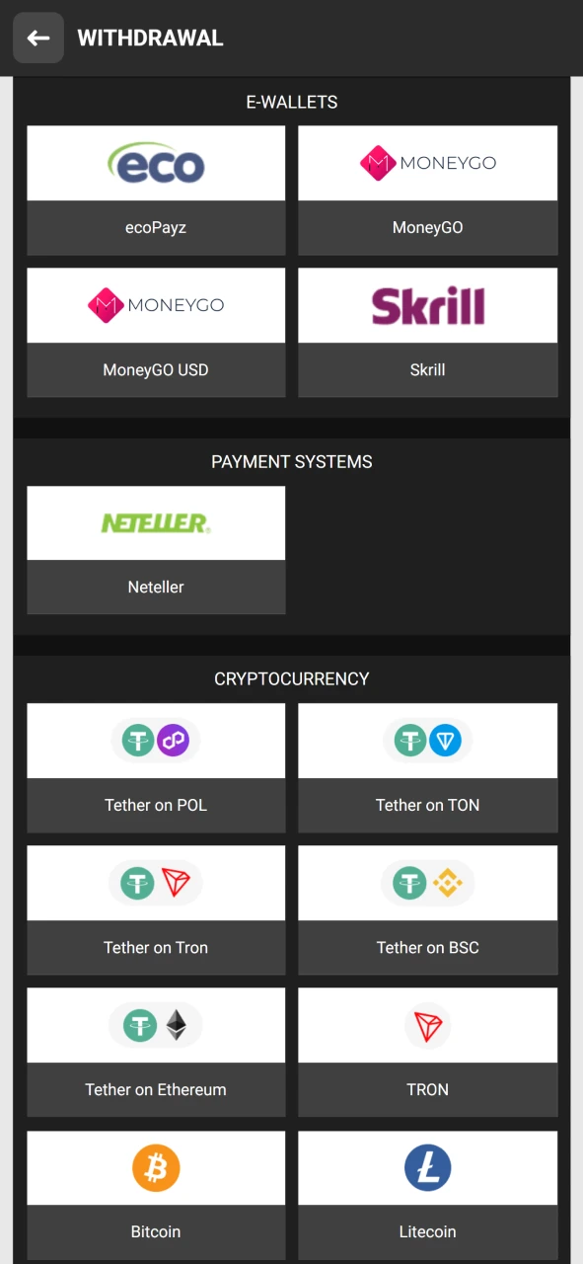
Task: Tap the back arrow on the header
Action: (x=37, y=38)
